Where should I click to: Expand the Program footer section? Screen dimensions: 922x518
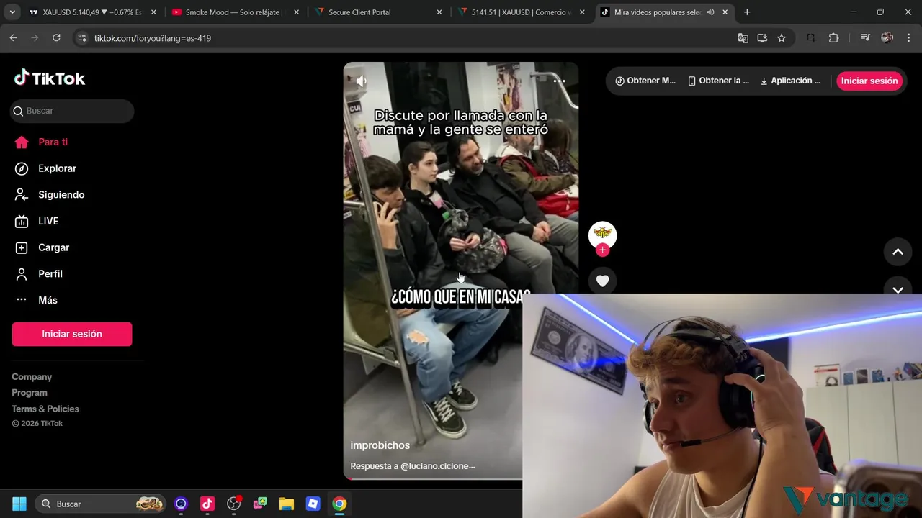click(x=30, y=393)
